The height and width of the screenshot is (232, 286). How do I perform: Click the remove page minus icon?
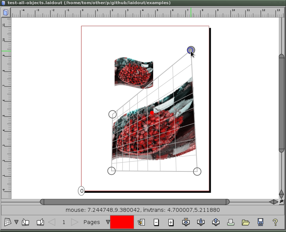coord(156,222)
